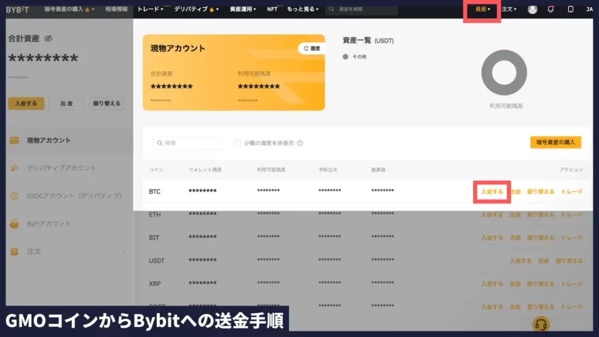
Task: Expand the トレード dropdown
Action: click(x=150, y=9)
